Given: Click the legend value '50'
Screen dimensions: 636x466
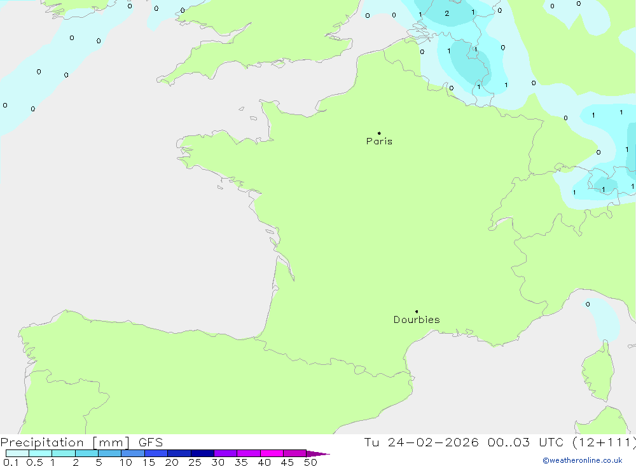Looking at the screenshot, I should (x=310, y=462).
